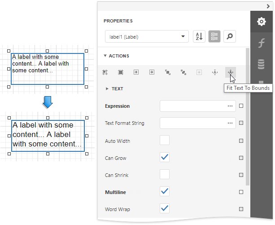Switch to categorized properties view
275x225 pixels.
tap(214, 36)
